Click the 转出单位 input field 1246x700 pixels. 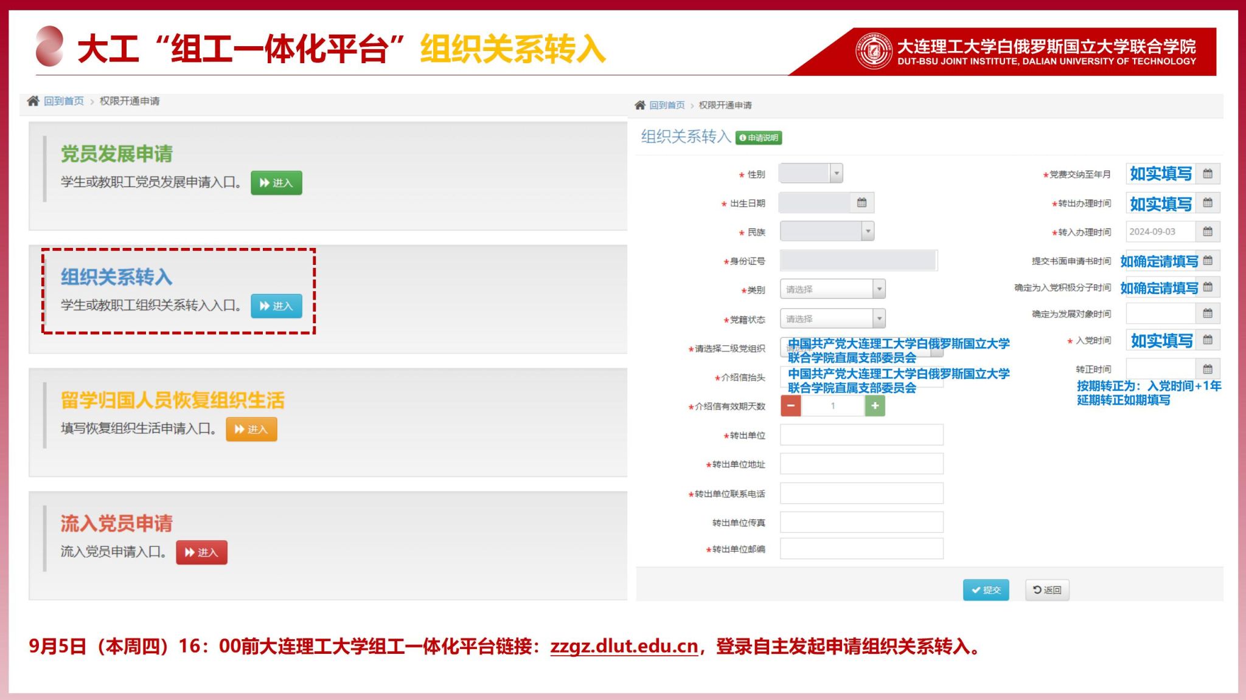(861, 435)
